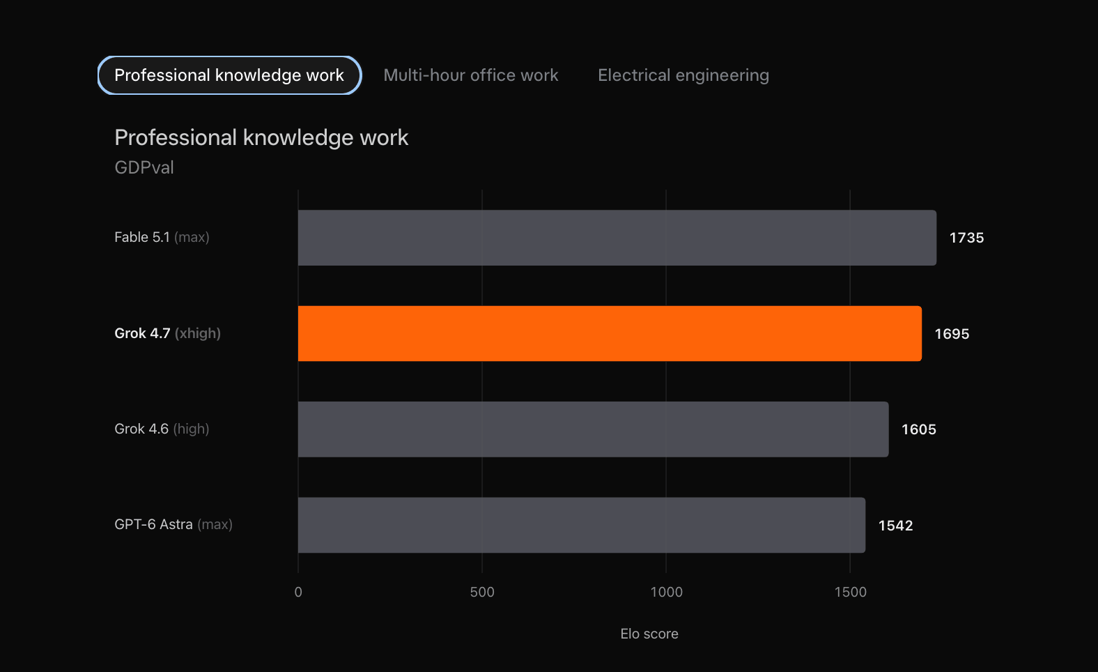The height and width of the screenshot is (672, 1098).
Task: Click the 1695 score value
Action: click(952, 334)
